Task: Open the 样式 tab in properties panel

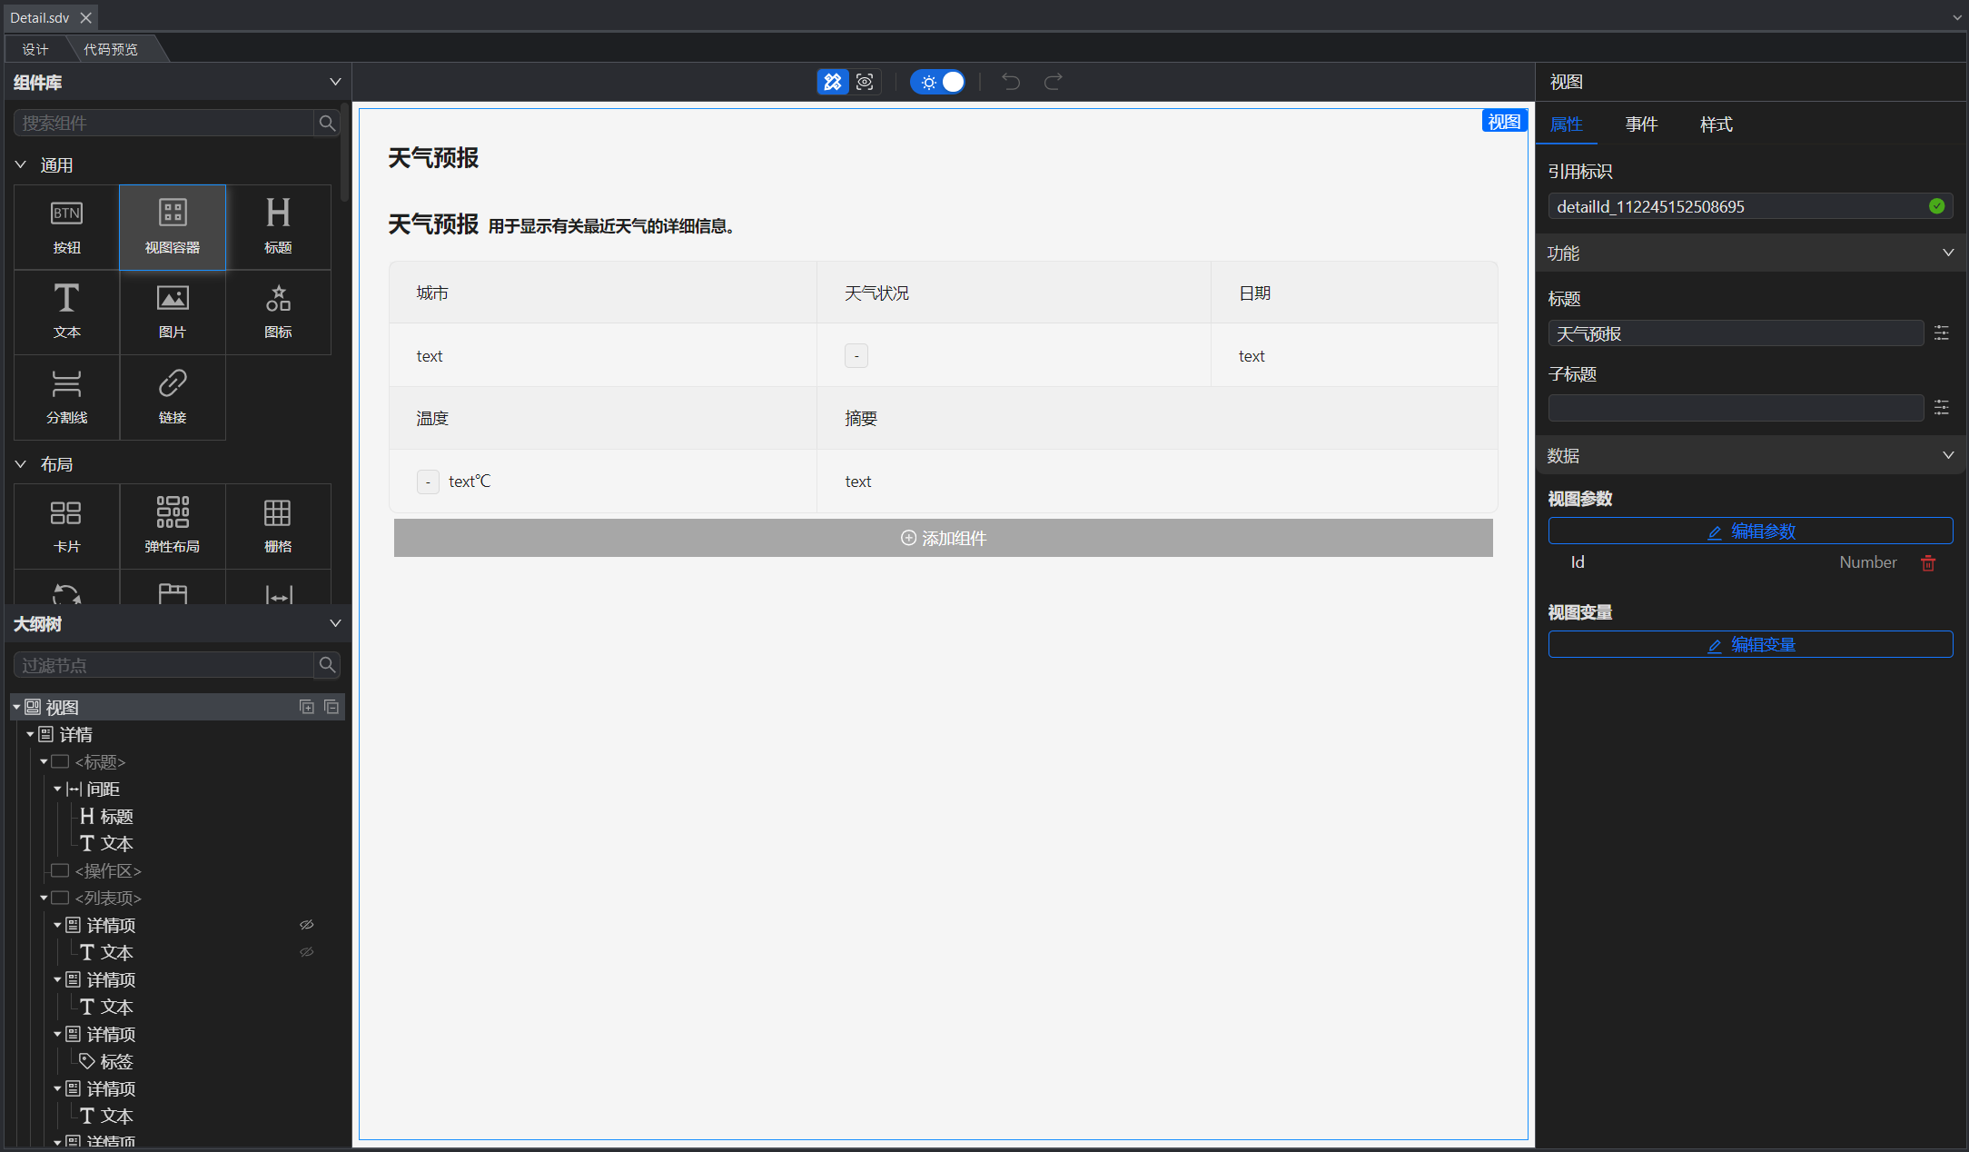Action: [1716, 124]
